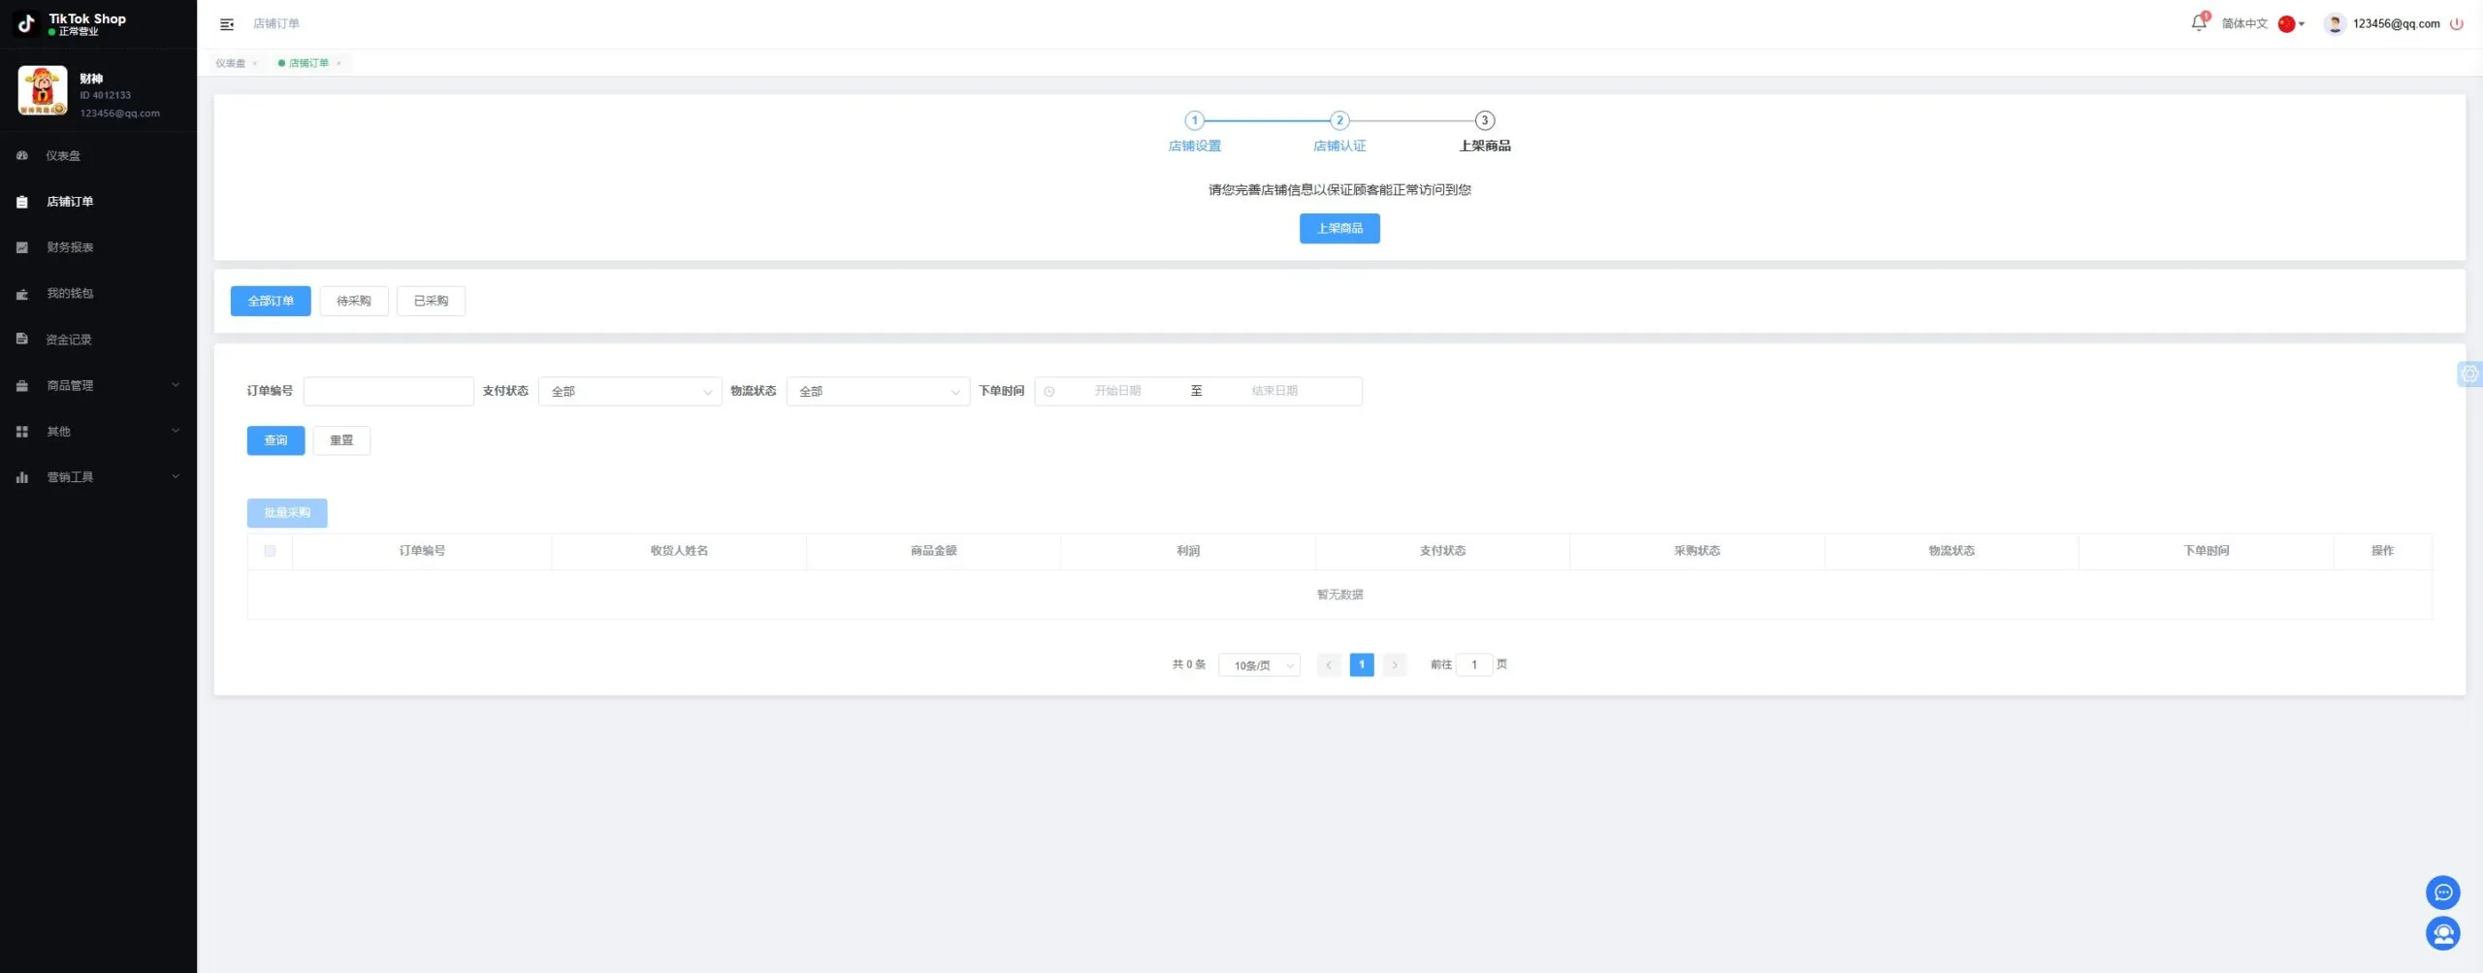
Task: Click the 结束日期 date field
Action: point(1274,391)
